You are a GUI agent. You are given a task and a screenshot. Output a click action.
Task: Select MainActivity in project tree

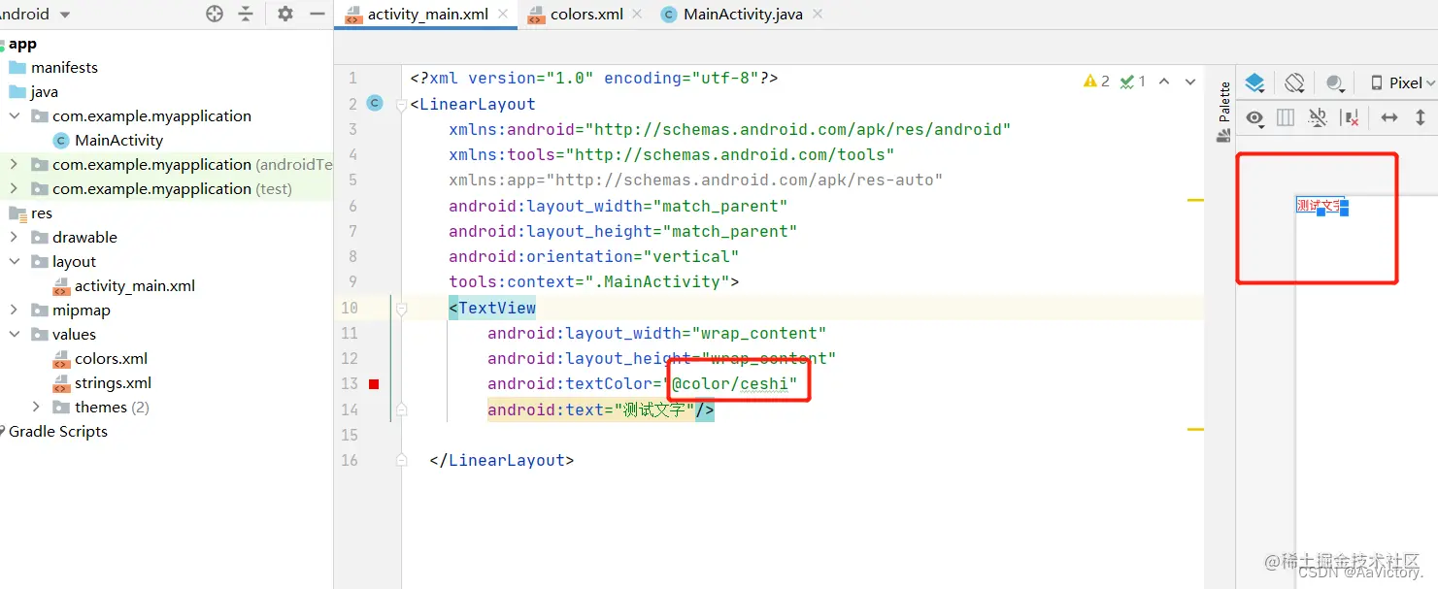pyautogui.click(x=118, y=140)
